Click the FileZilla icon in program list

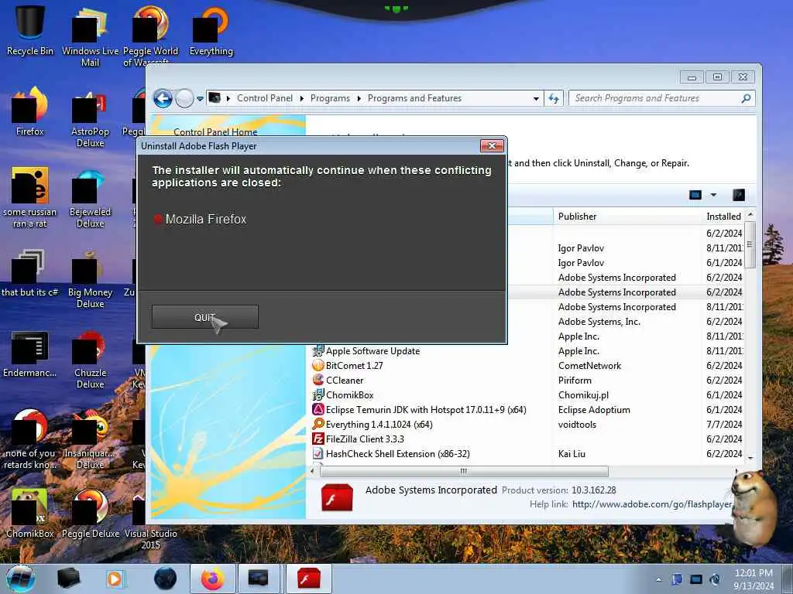318,439
